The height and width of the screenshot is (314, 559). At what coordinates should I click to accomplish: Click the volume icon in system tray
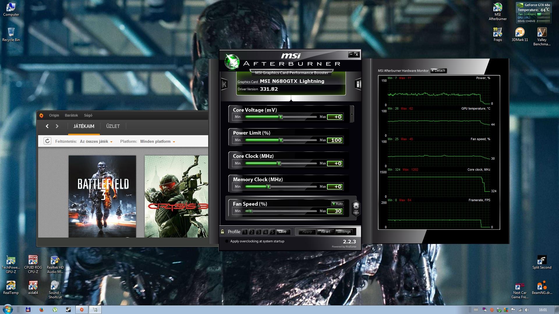tap(527, 310)
